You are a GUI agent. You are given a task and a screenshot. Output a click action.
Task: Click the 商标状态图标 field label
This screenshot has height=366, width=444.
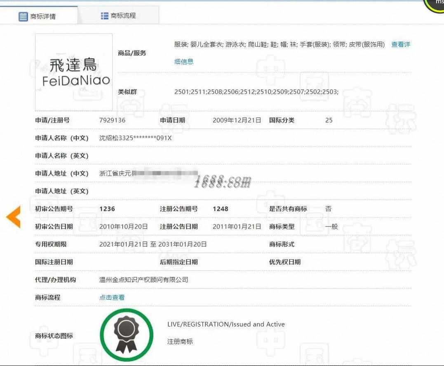click(x=54, y=336)
